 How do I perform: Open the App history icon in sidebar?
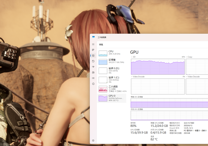coord(93,61)
